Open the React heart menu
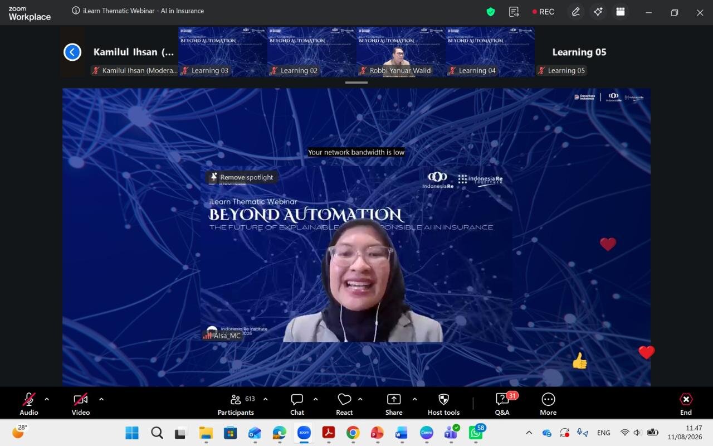Viewport: 713px width, 446px height. (x=344, y=404)
